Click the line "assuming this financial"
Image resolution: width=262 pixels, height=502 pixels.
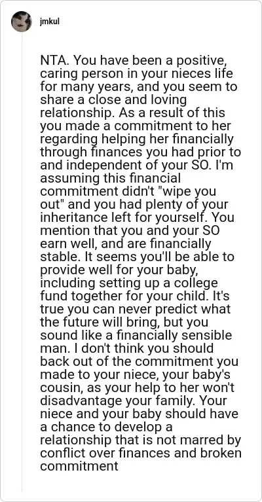(111, 179)
